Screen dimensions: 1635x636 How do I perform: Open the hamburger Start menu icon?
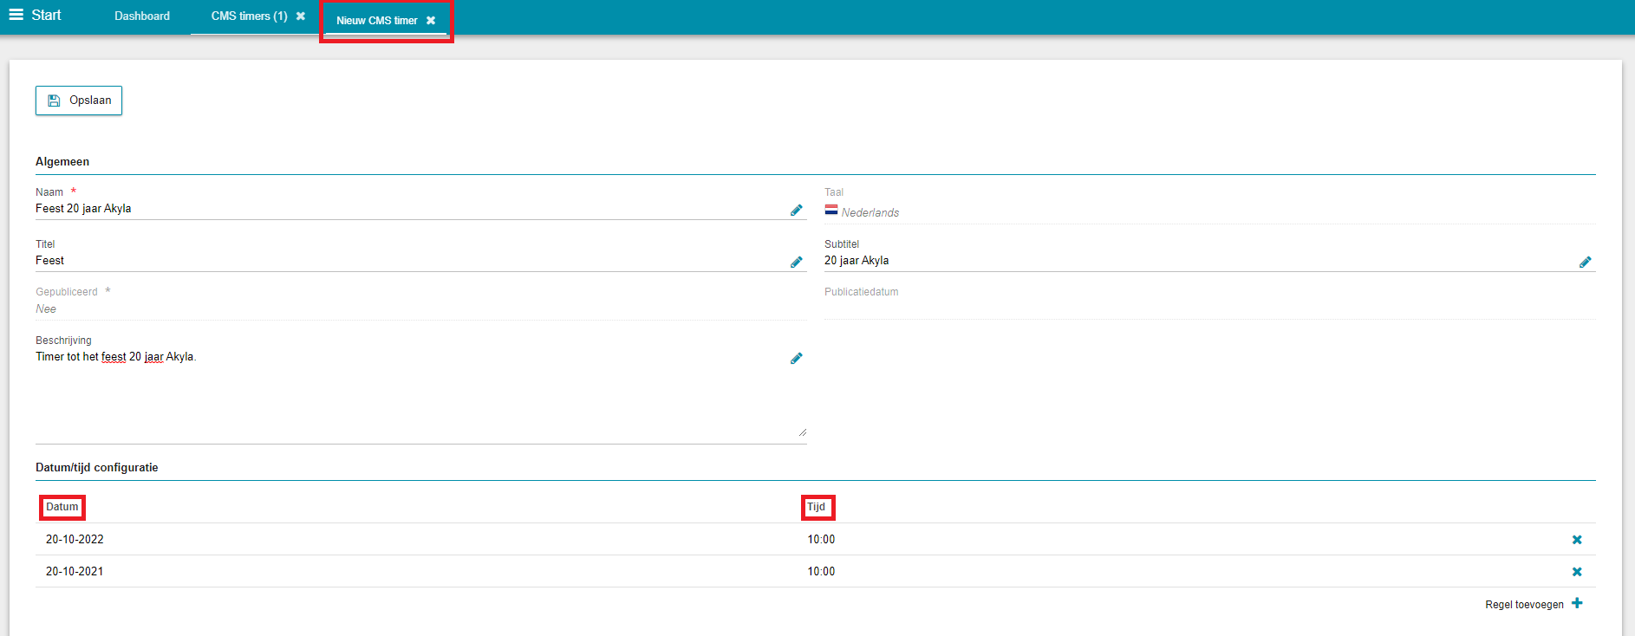16,15
